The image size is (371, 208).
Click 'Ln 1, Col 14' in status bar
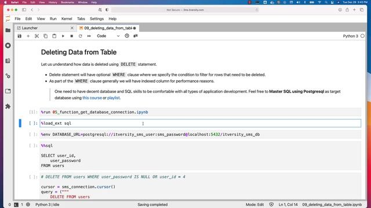pos(288,205)
